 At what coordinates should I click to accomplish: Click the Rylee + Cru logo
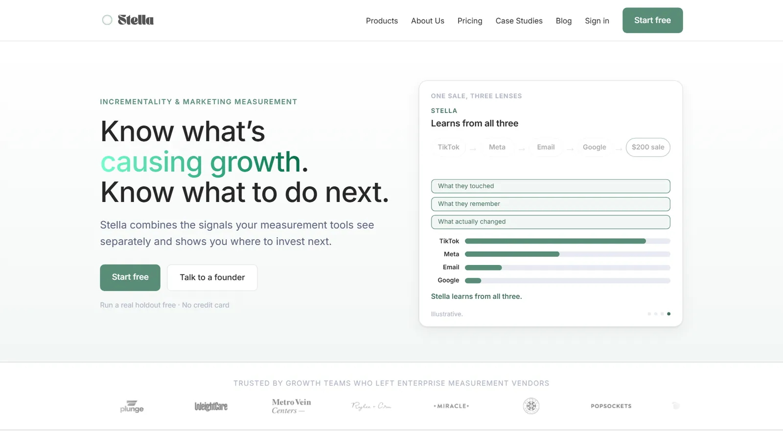click(371, 406)
